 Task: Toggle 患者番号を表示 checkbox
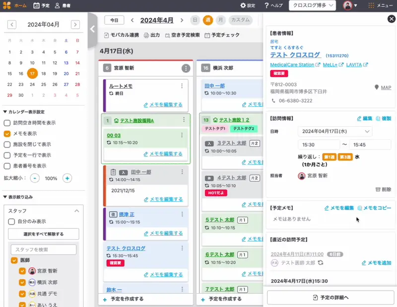click(x=7, y=166)
